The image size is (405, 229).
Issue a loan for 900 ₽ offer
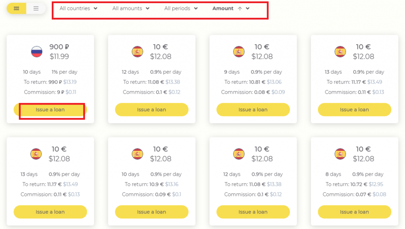point(50,110)
